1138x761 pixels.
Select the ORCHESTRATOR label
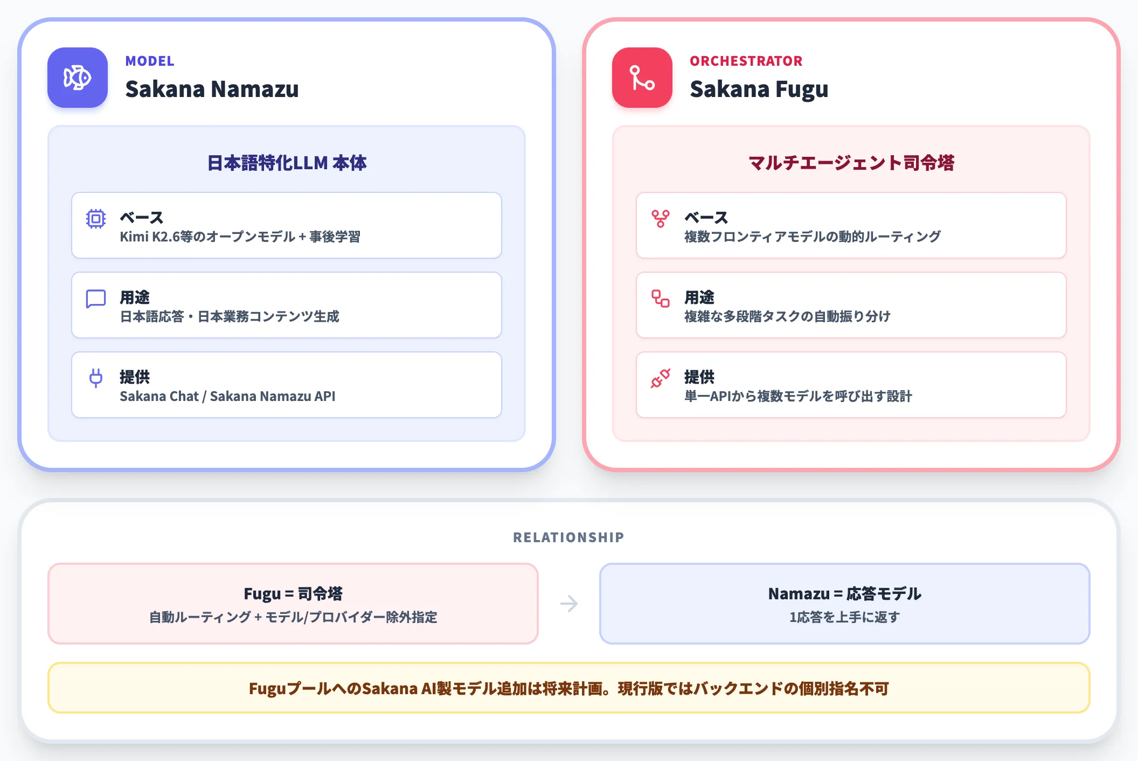click(746, 61)
